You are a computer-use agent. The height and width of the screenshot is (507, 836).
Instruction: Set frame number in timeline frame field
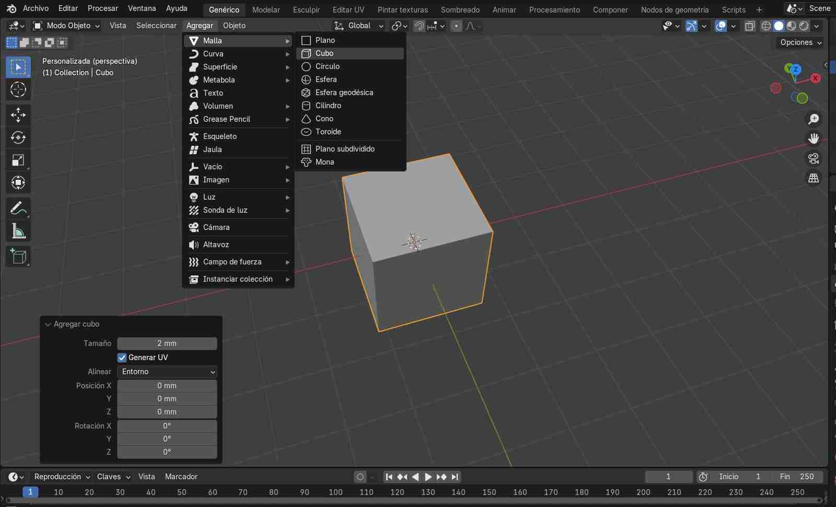[669, 477]
